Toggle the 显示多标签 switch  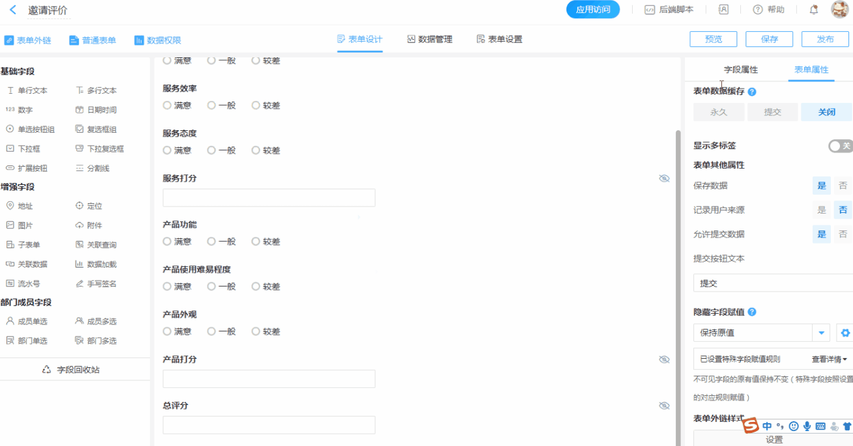839,146
